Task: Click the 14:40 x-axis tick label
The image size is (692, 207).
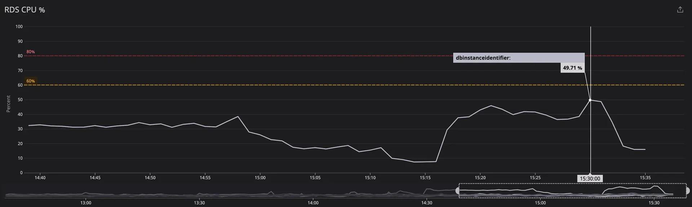Action: click(x=40, y=178)
